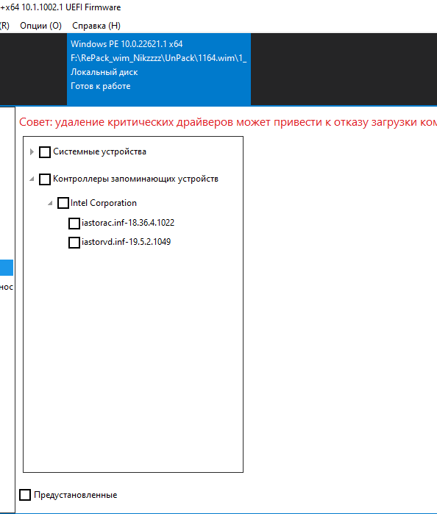Select the iastorvd.inf-19.5.2.1049 driver entry
Viewport: 437px width, 514px height.
pos(126,242)
